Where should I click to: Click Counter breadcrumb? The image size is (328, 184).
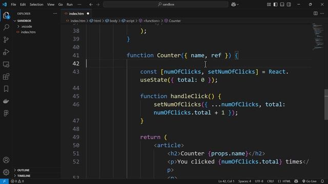click(x=175, y=21)
